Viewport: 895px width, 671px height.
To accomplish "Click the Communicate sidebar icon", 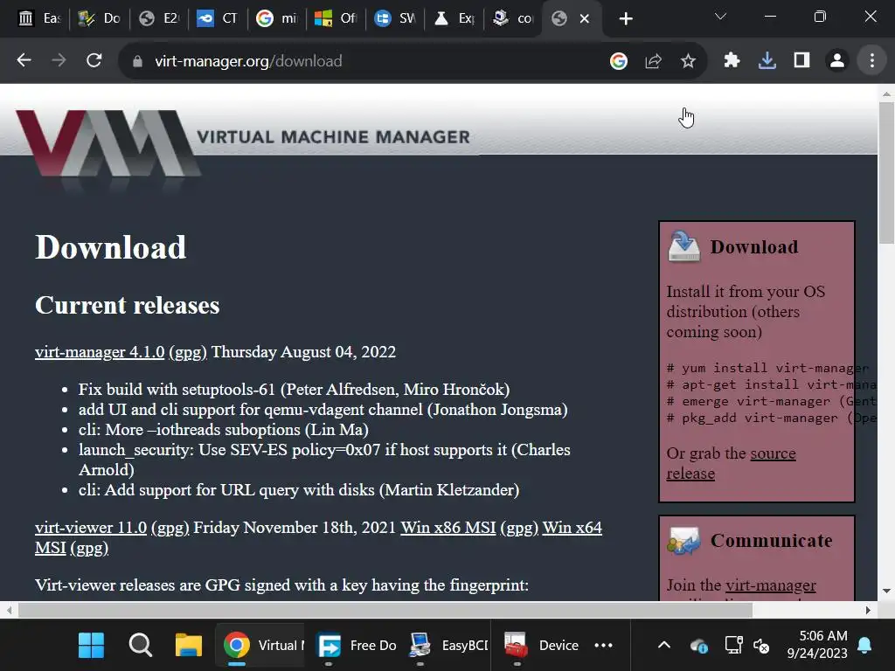I will click(x=683, y=540).
